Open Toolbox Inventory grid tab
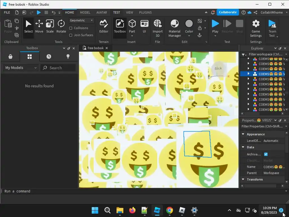289x217 pixels. pos(29,57)
